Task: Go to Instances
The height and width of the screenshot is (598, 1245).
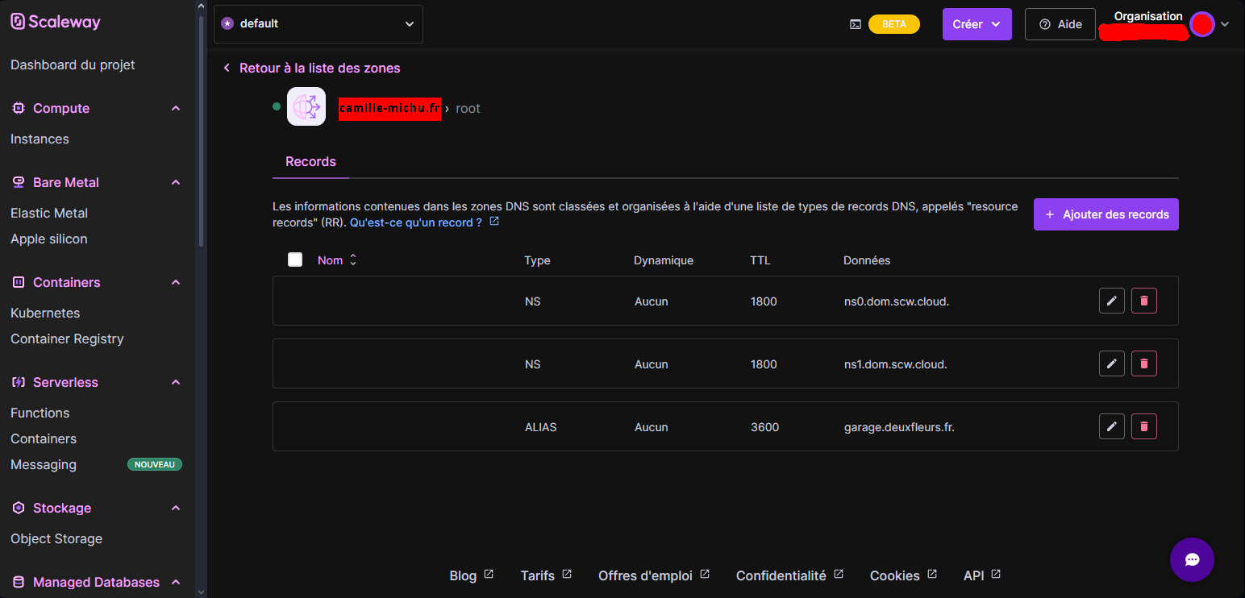Action: (40, 139)
